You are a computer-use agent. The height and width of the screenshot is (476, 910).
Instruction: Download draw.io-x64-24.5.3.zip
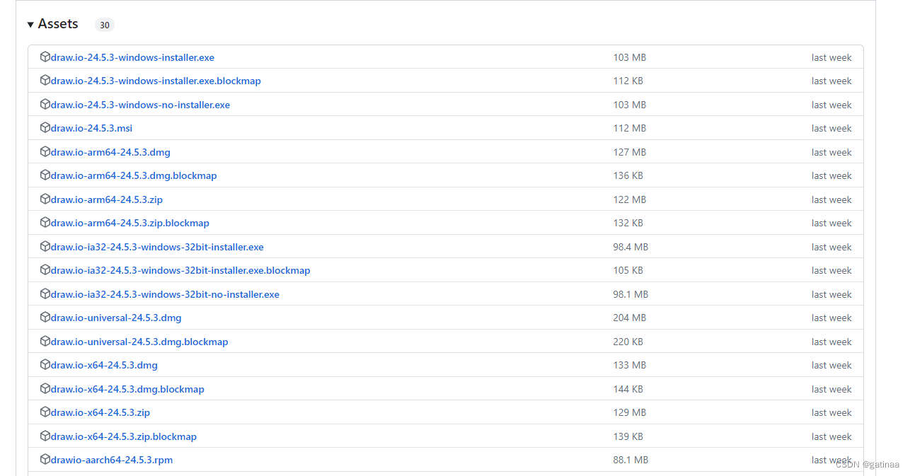[x=100, y=412]
